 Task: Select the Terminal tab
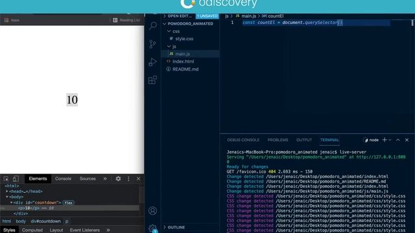tap(329, 140)
